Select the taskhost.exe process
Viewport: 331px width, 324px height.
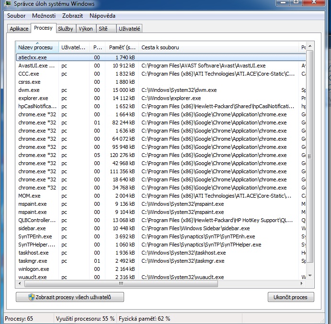pos(161,253)
